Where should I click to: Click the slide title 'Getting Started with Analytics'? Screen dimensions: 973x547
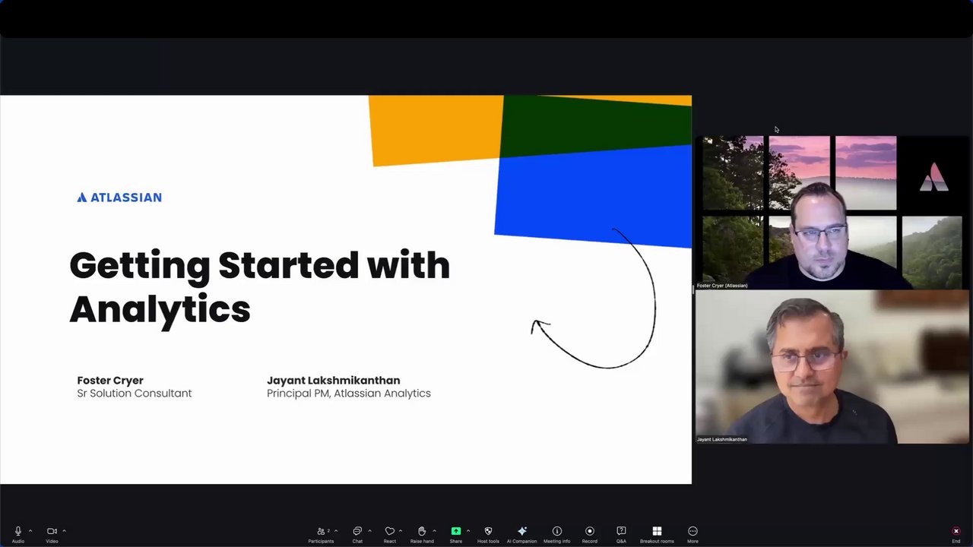coord(259,287)
